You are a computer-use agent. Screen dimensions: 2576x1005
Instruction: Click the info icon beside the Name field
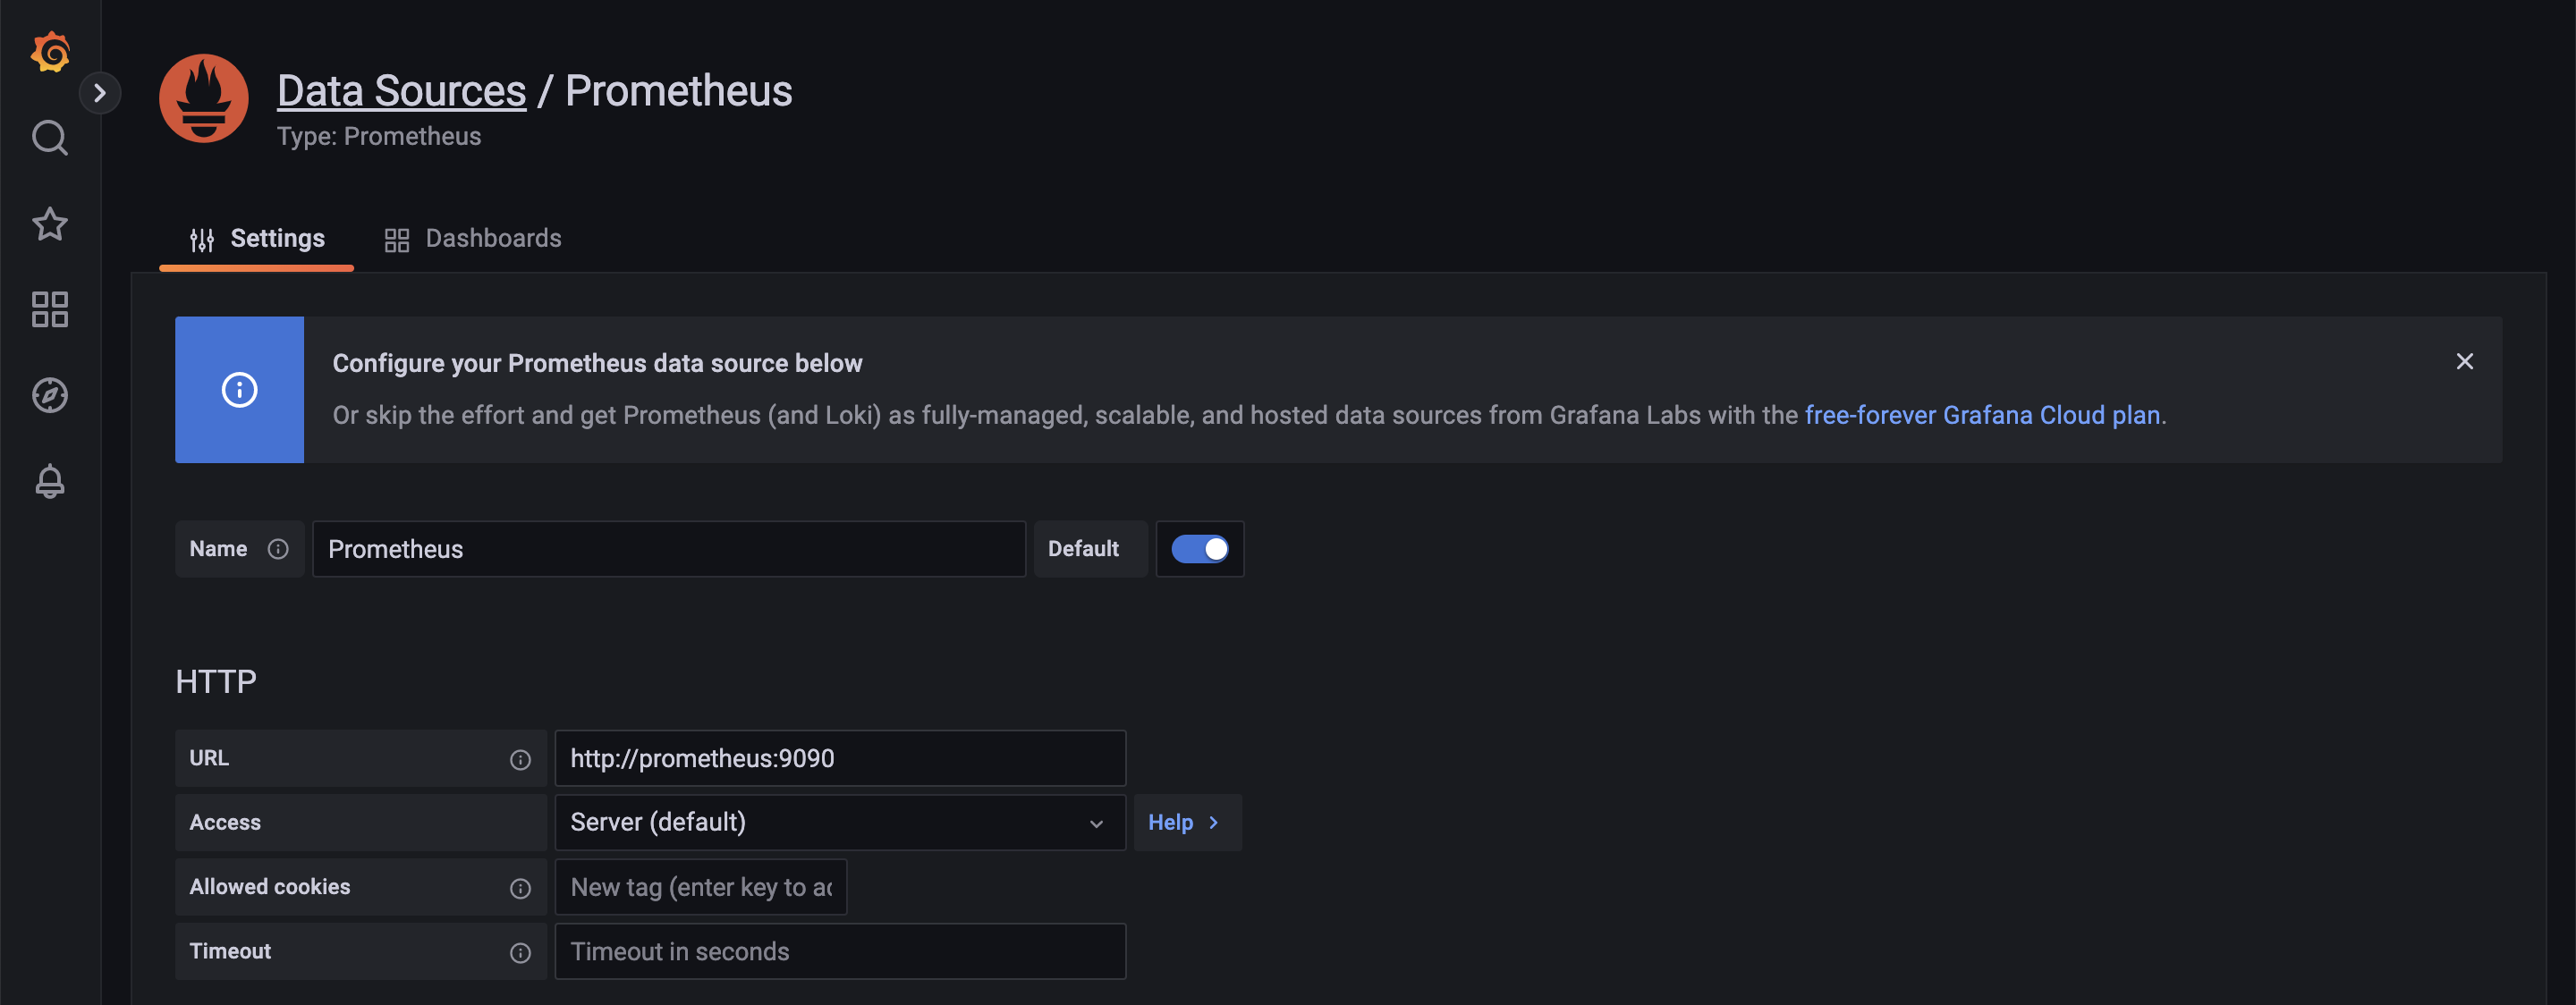[x=277, y=548]
